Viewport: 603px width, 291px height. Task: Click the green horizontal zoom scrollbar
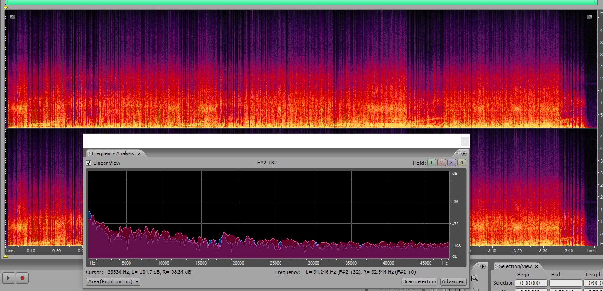[x=301, y=2]
